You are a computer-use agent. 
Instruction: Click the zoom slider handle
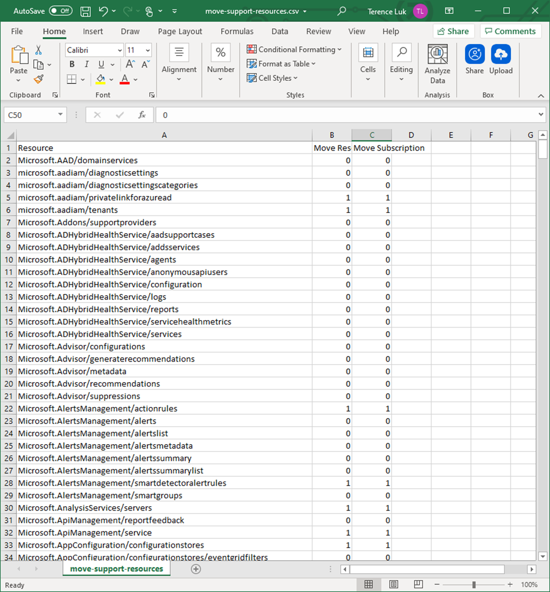coord(474,585)
